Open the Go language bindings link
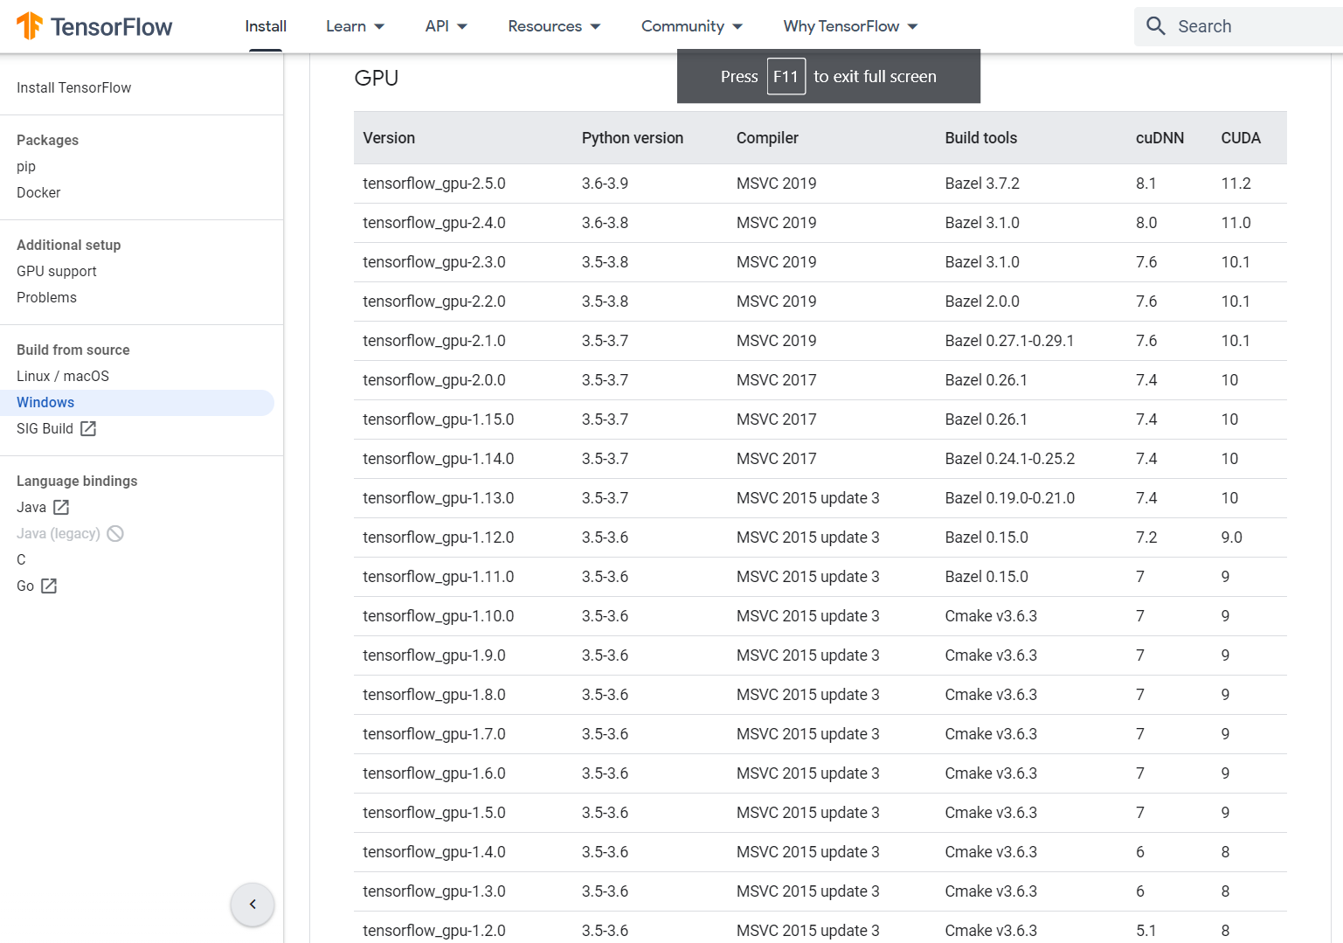Screen dimensions: 1343x943 pyautogui.click(x=25, y=586)
